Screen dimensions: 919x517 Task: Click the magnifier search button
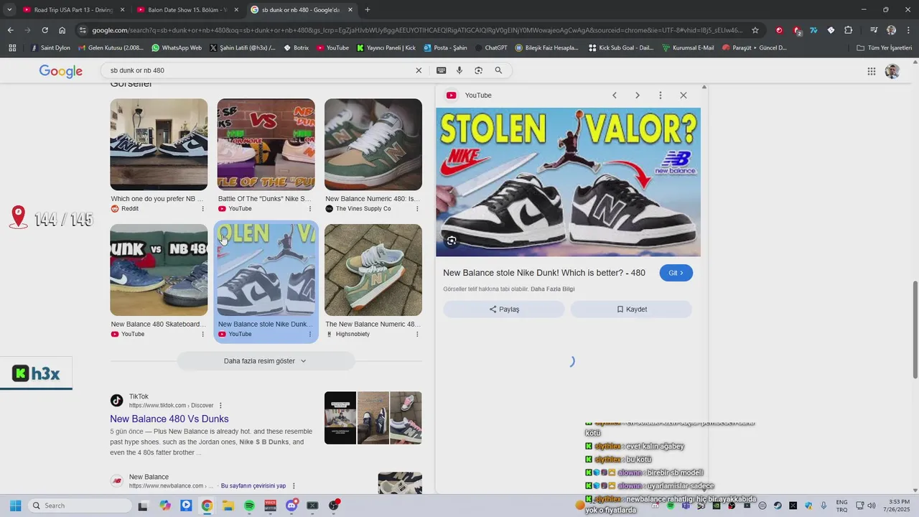(x=498, y=70)
